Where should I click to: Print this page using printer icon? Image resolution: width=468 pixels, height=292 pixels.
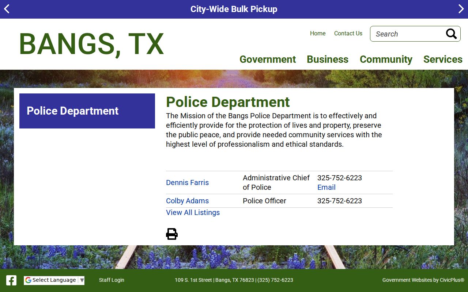[x=172, y=234]
